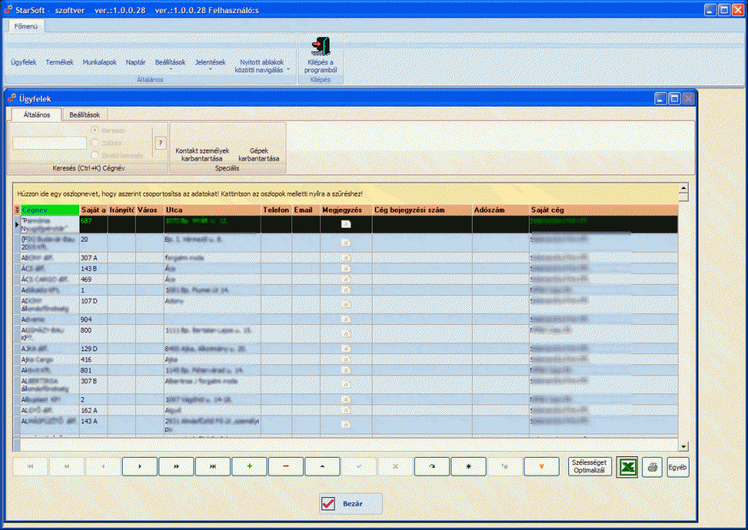
Task: Click the refresh curved-arrow navigator button
Action: [x=432, y=466]
